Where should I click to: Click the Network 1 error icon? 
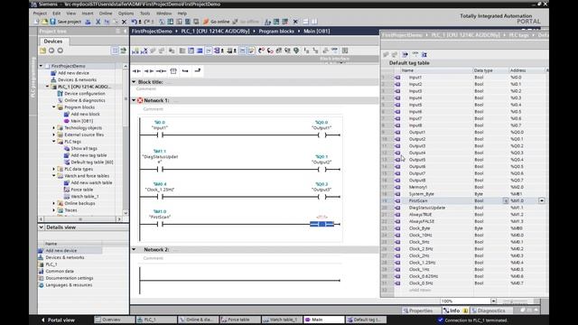point(140,100)
